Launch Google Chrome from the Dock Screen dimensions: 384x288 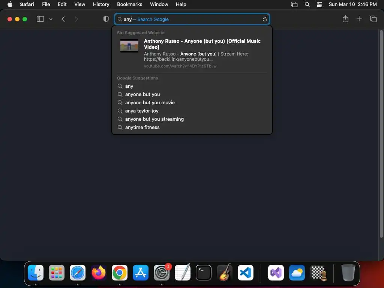coord(120,272)
